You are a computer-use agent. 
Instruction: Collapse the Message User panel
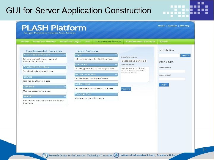[x=116, y=94]
